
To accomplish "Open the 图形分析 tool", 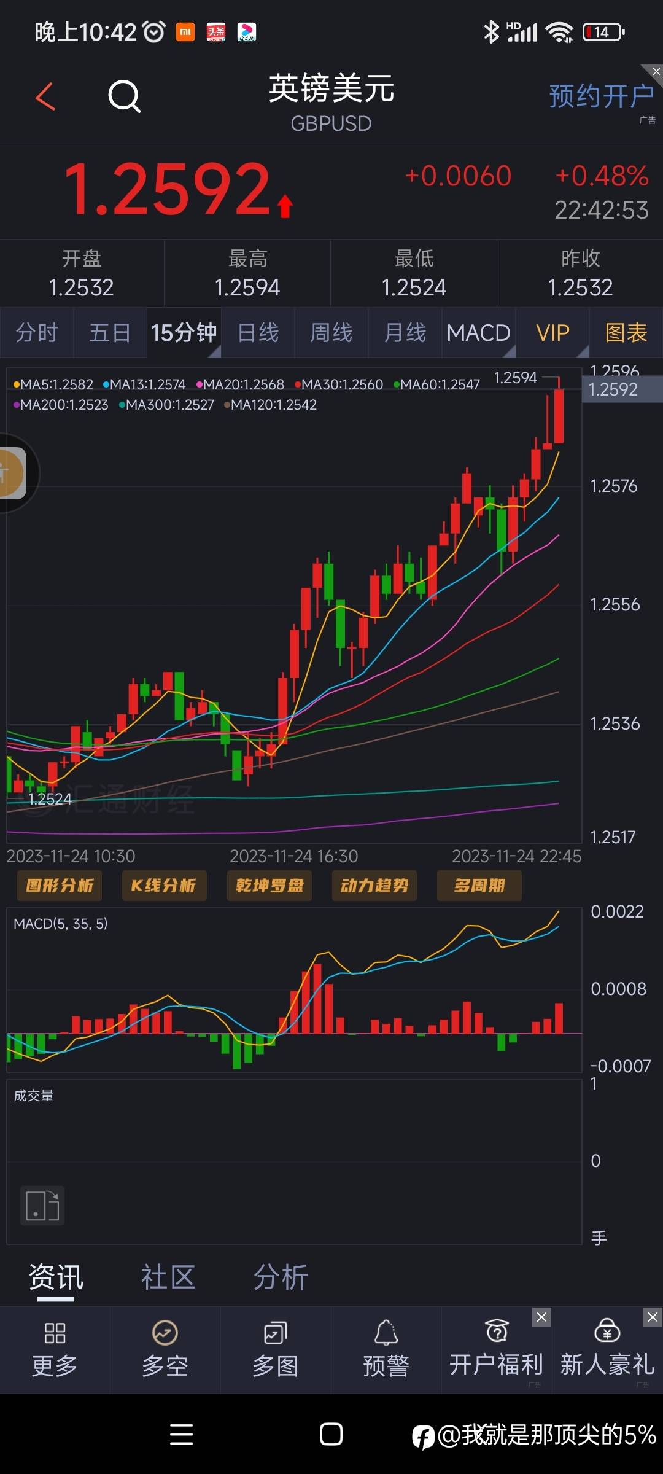I will point(60,886).
